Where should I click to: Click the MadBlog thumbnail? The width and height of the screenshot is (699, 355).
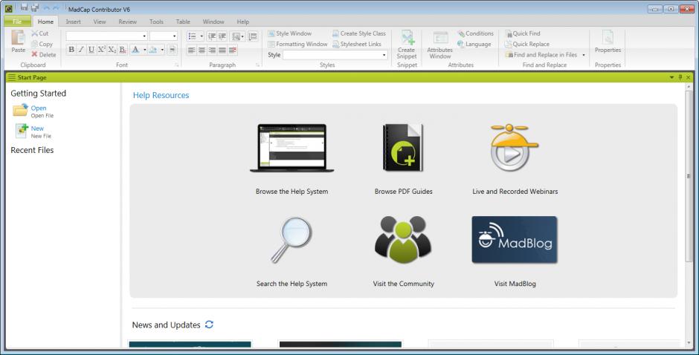(515, 240)
